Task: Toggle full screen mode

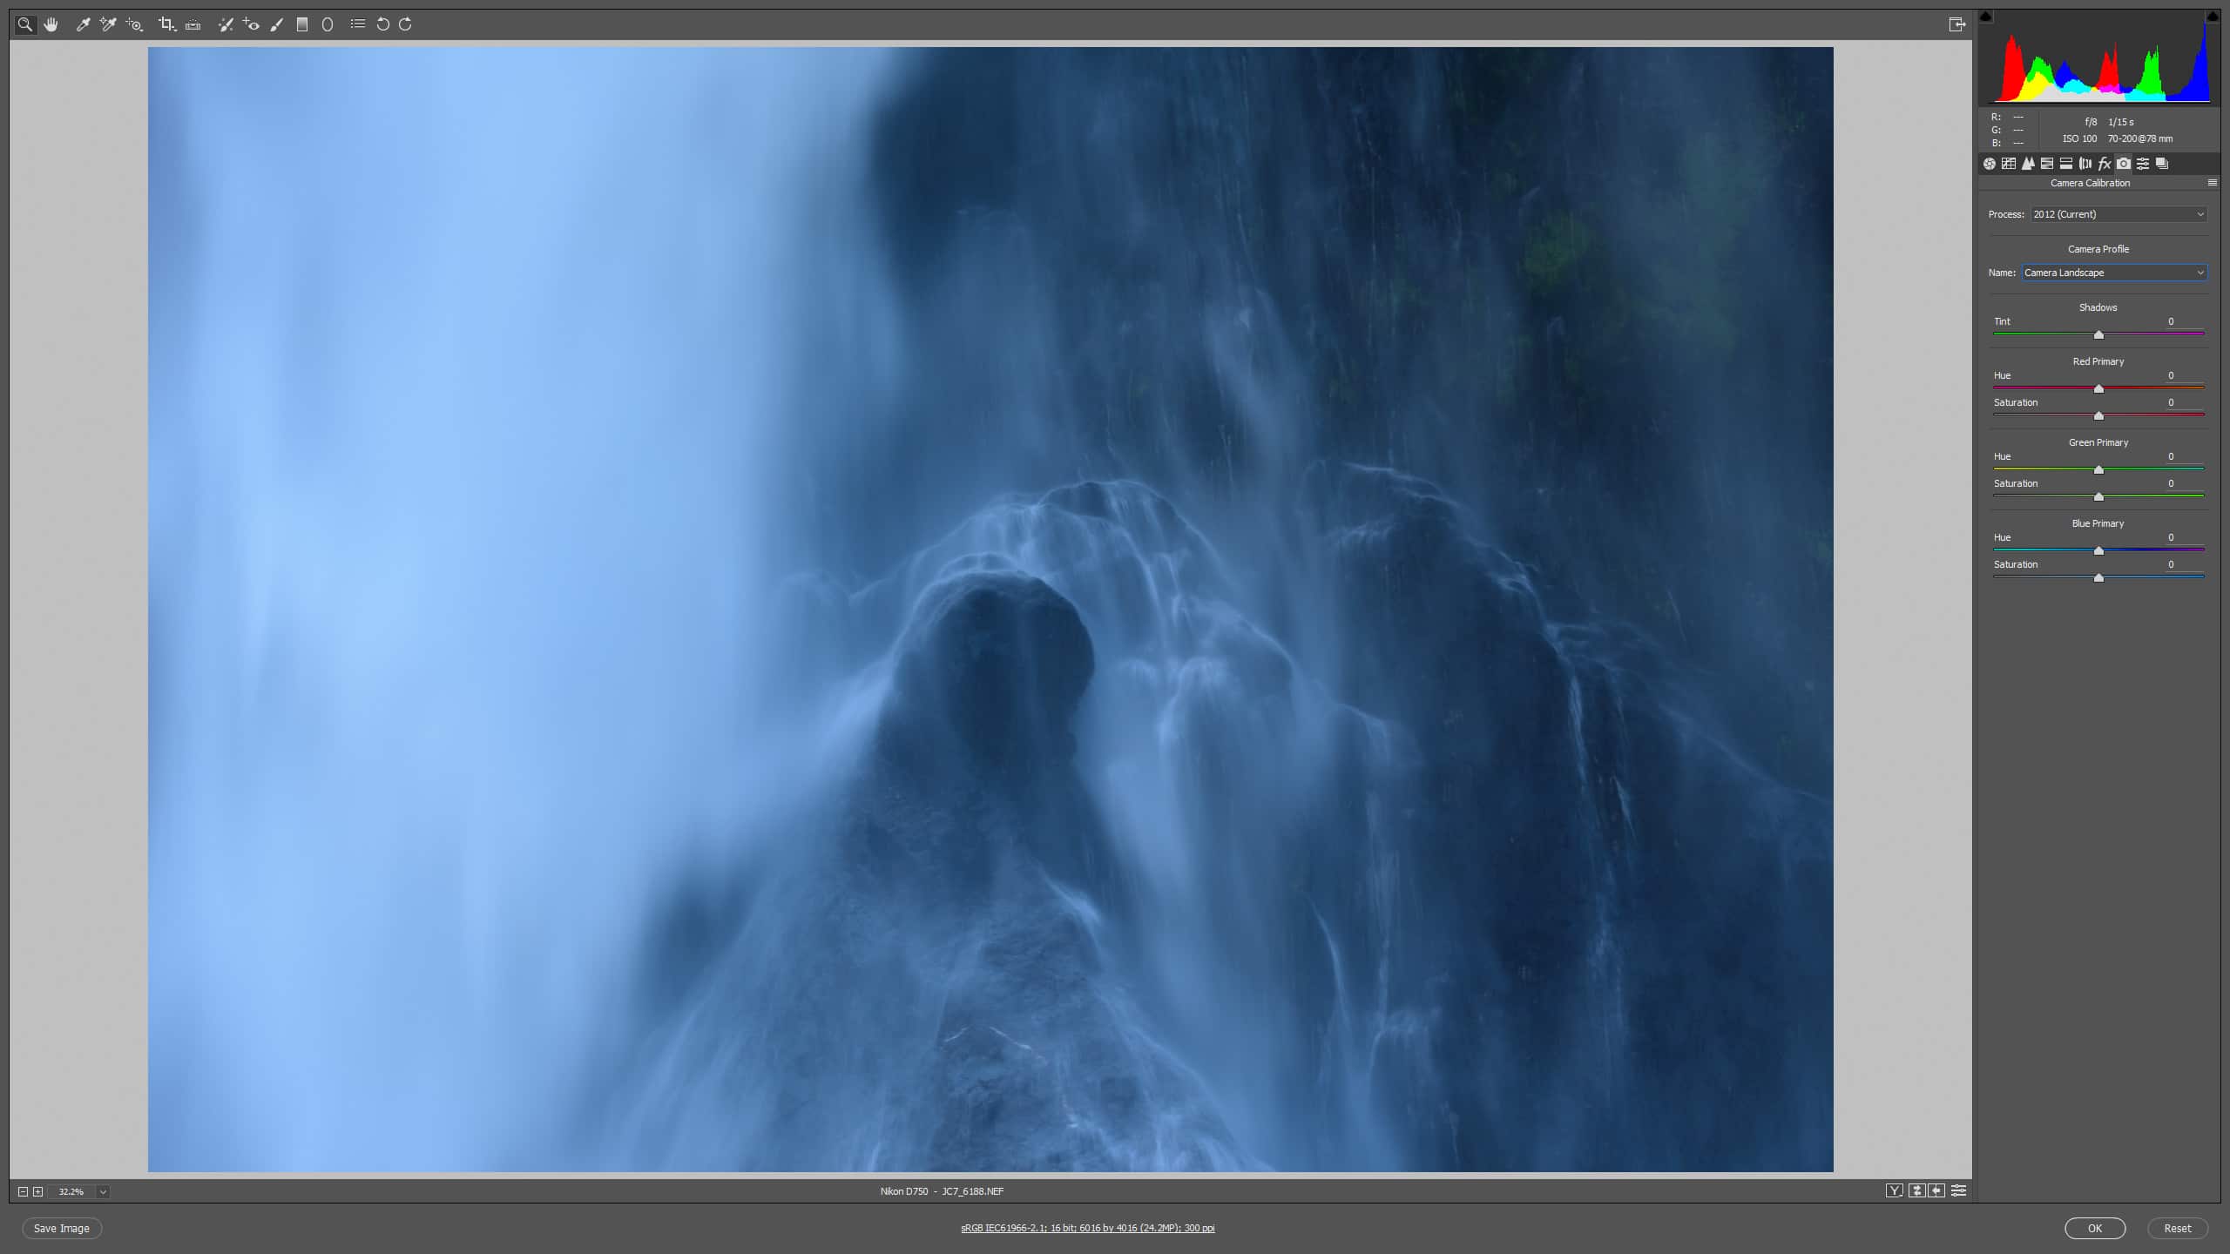Action: click(x=1956, y=24)
